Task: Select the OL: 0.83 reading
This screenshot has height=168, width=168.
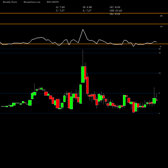Action: 115,14
